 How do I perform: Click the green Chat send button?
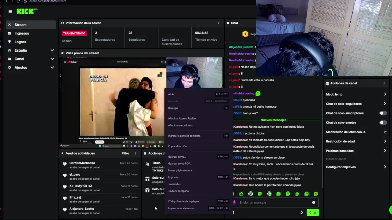313,213
